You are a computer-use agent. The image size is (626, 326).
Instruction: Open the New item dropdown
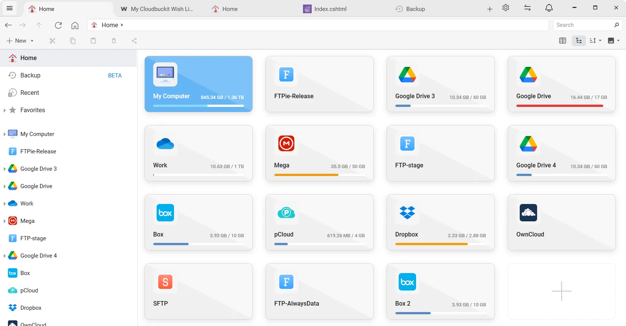pyautogui.click(x=20, y=41)
